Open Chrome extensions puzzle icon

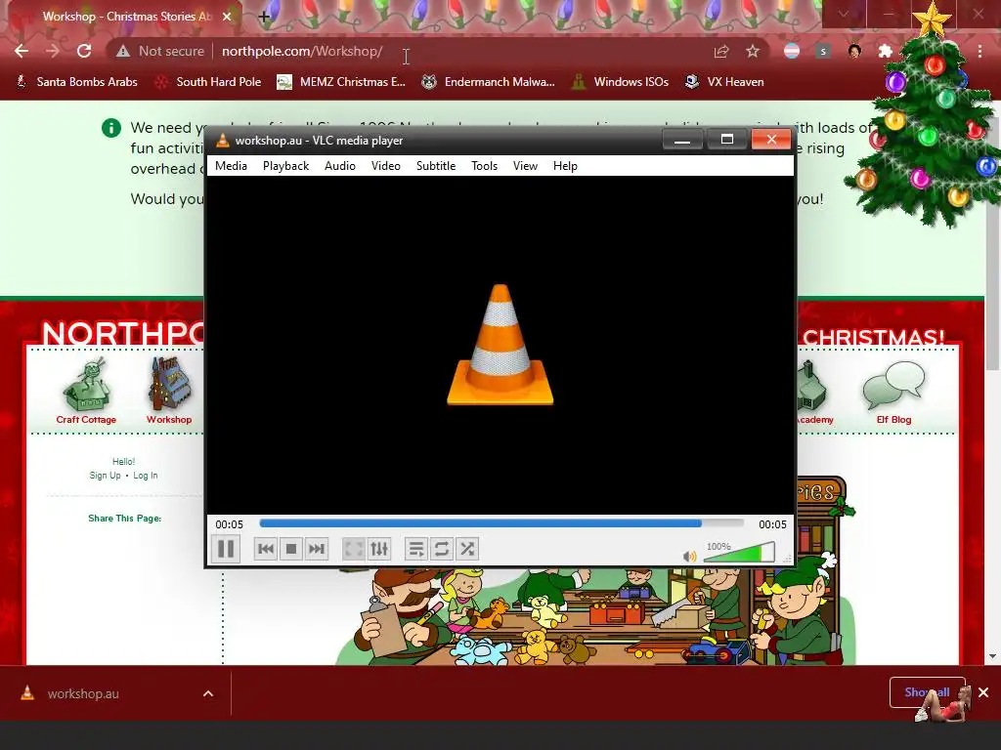(x=886, y=51)
